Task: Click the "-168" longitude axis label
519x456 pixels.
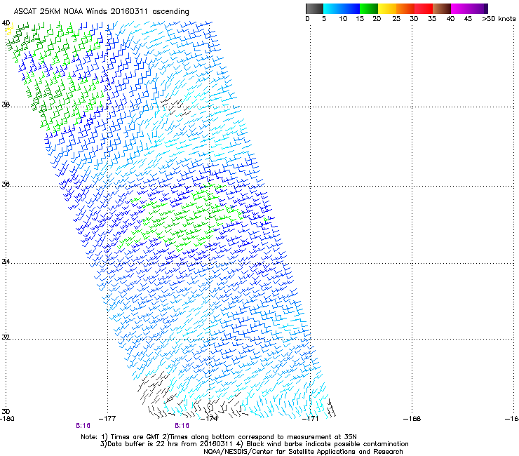Action: tap(412, 419)
